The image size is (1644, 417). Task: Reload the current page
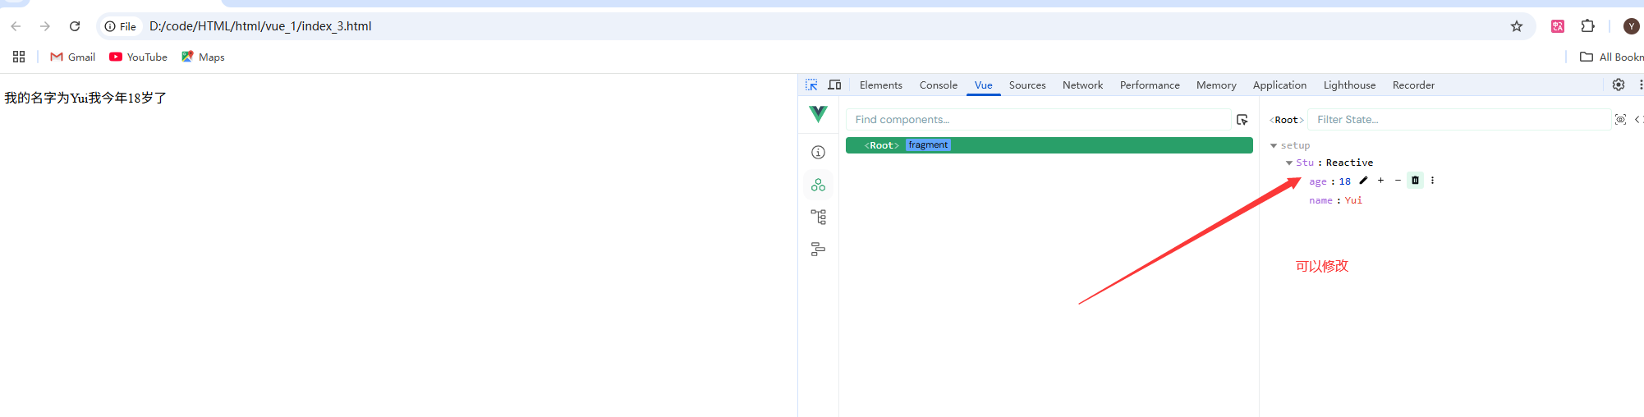point(75,26)
